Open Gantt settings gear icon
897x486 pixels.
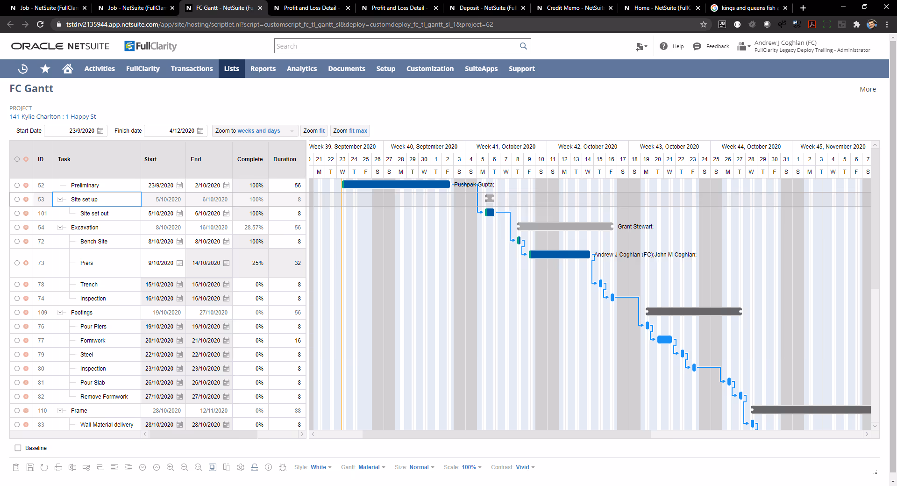[241, 467]
